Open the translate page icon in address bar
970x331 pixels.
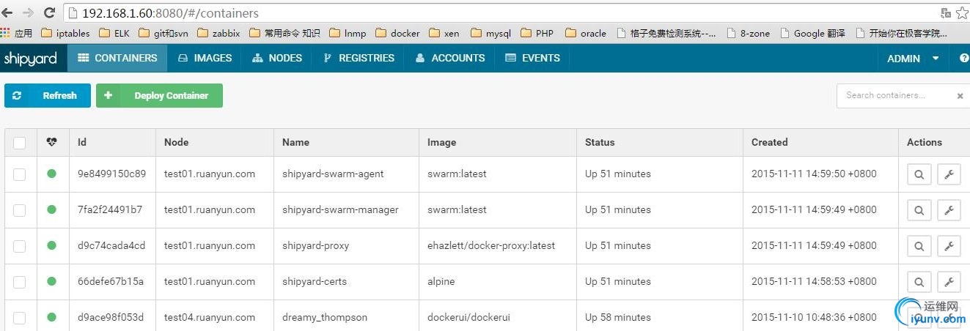tap(947, 12)
